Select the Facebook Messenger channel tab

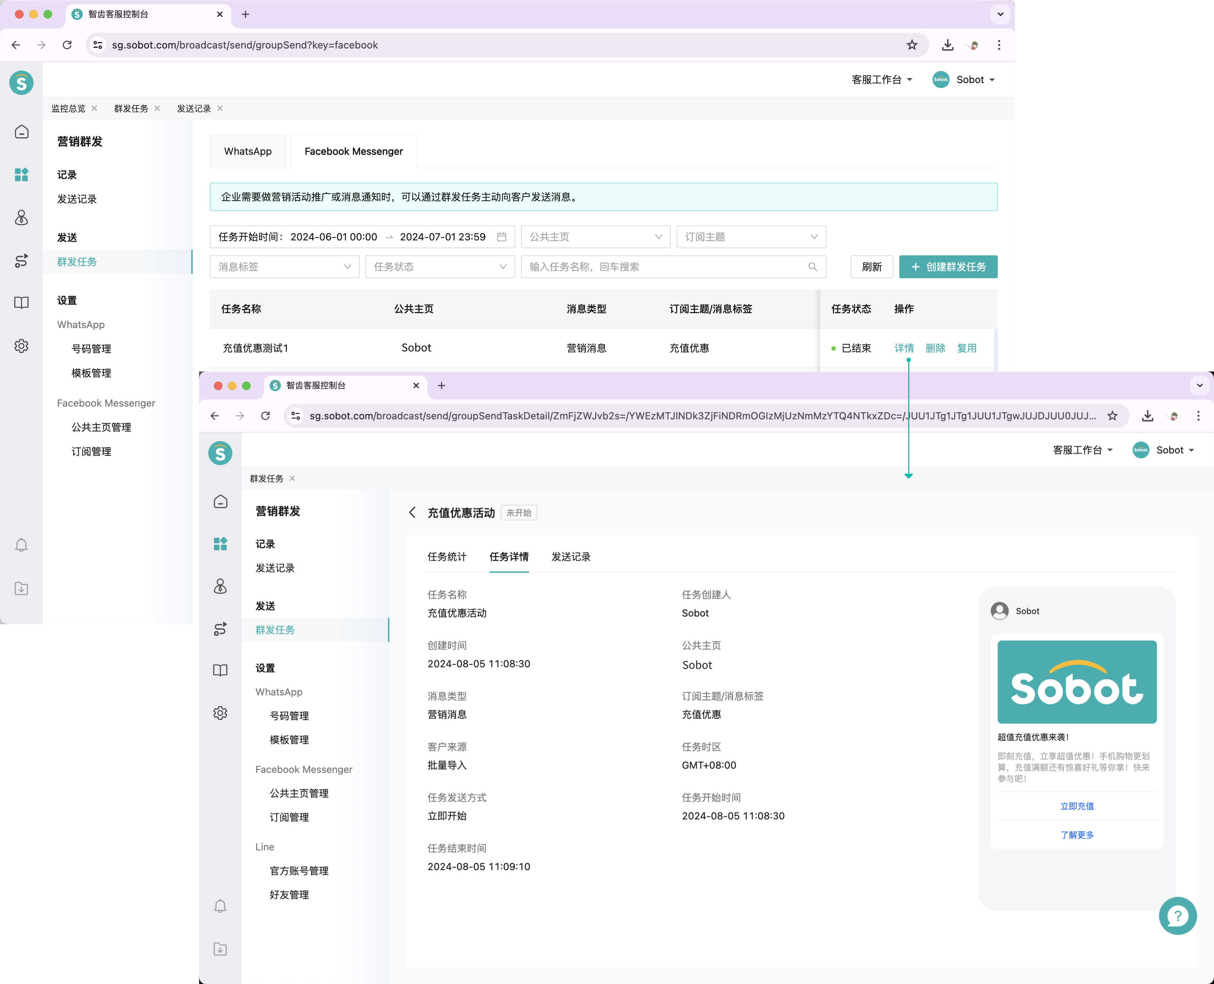coord(354,151)
